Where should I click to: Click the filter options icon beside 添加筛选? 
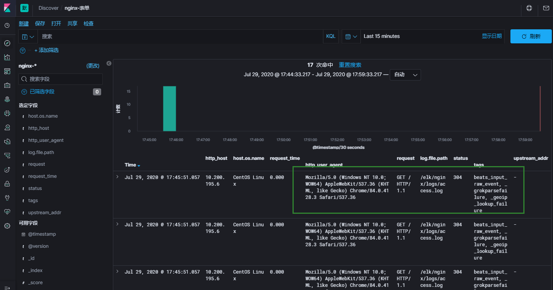point(23,50)
